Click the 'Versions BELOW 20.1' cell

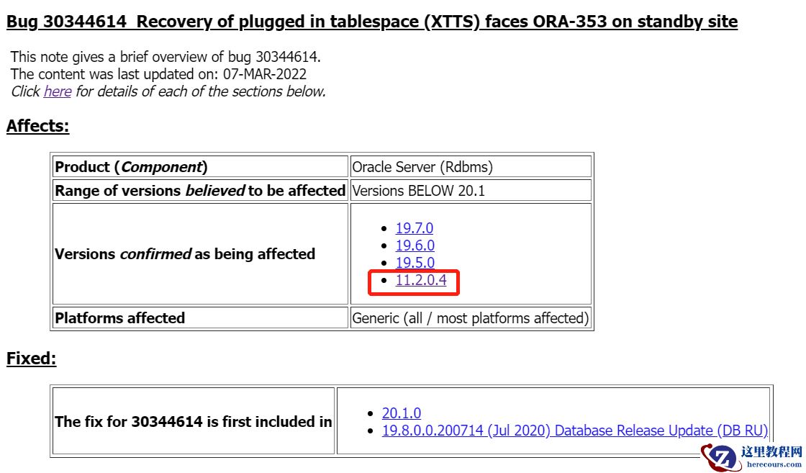point(471,190)
